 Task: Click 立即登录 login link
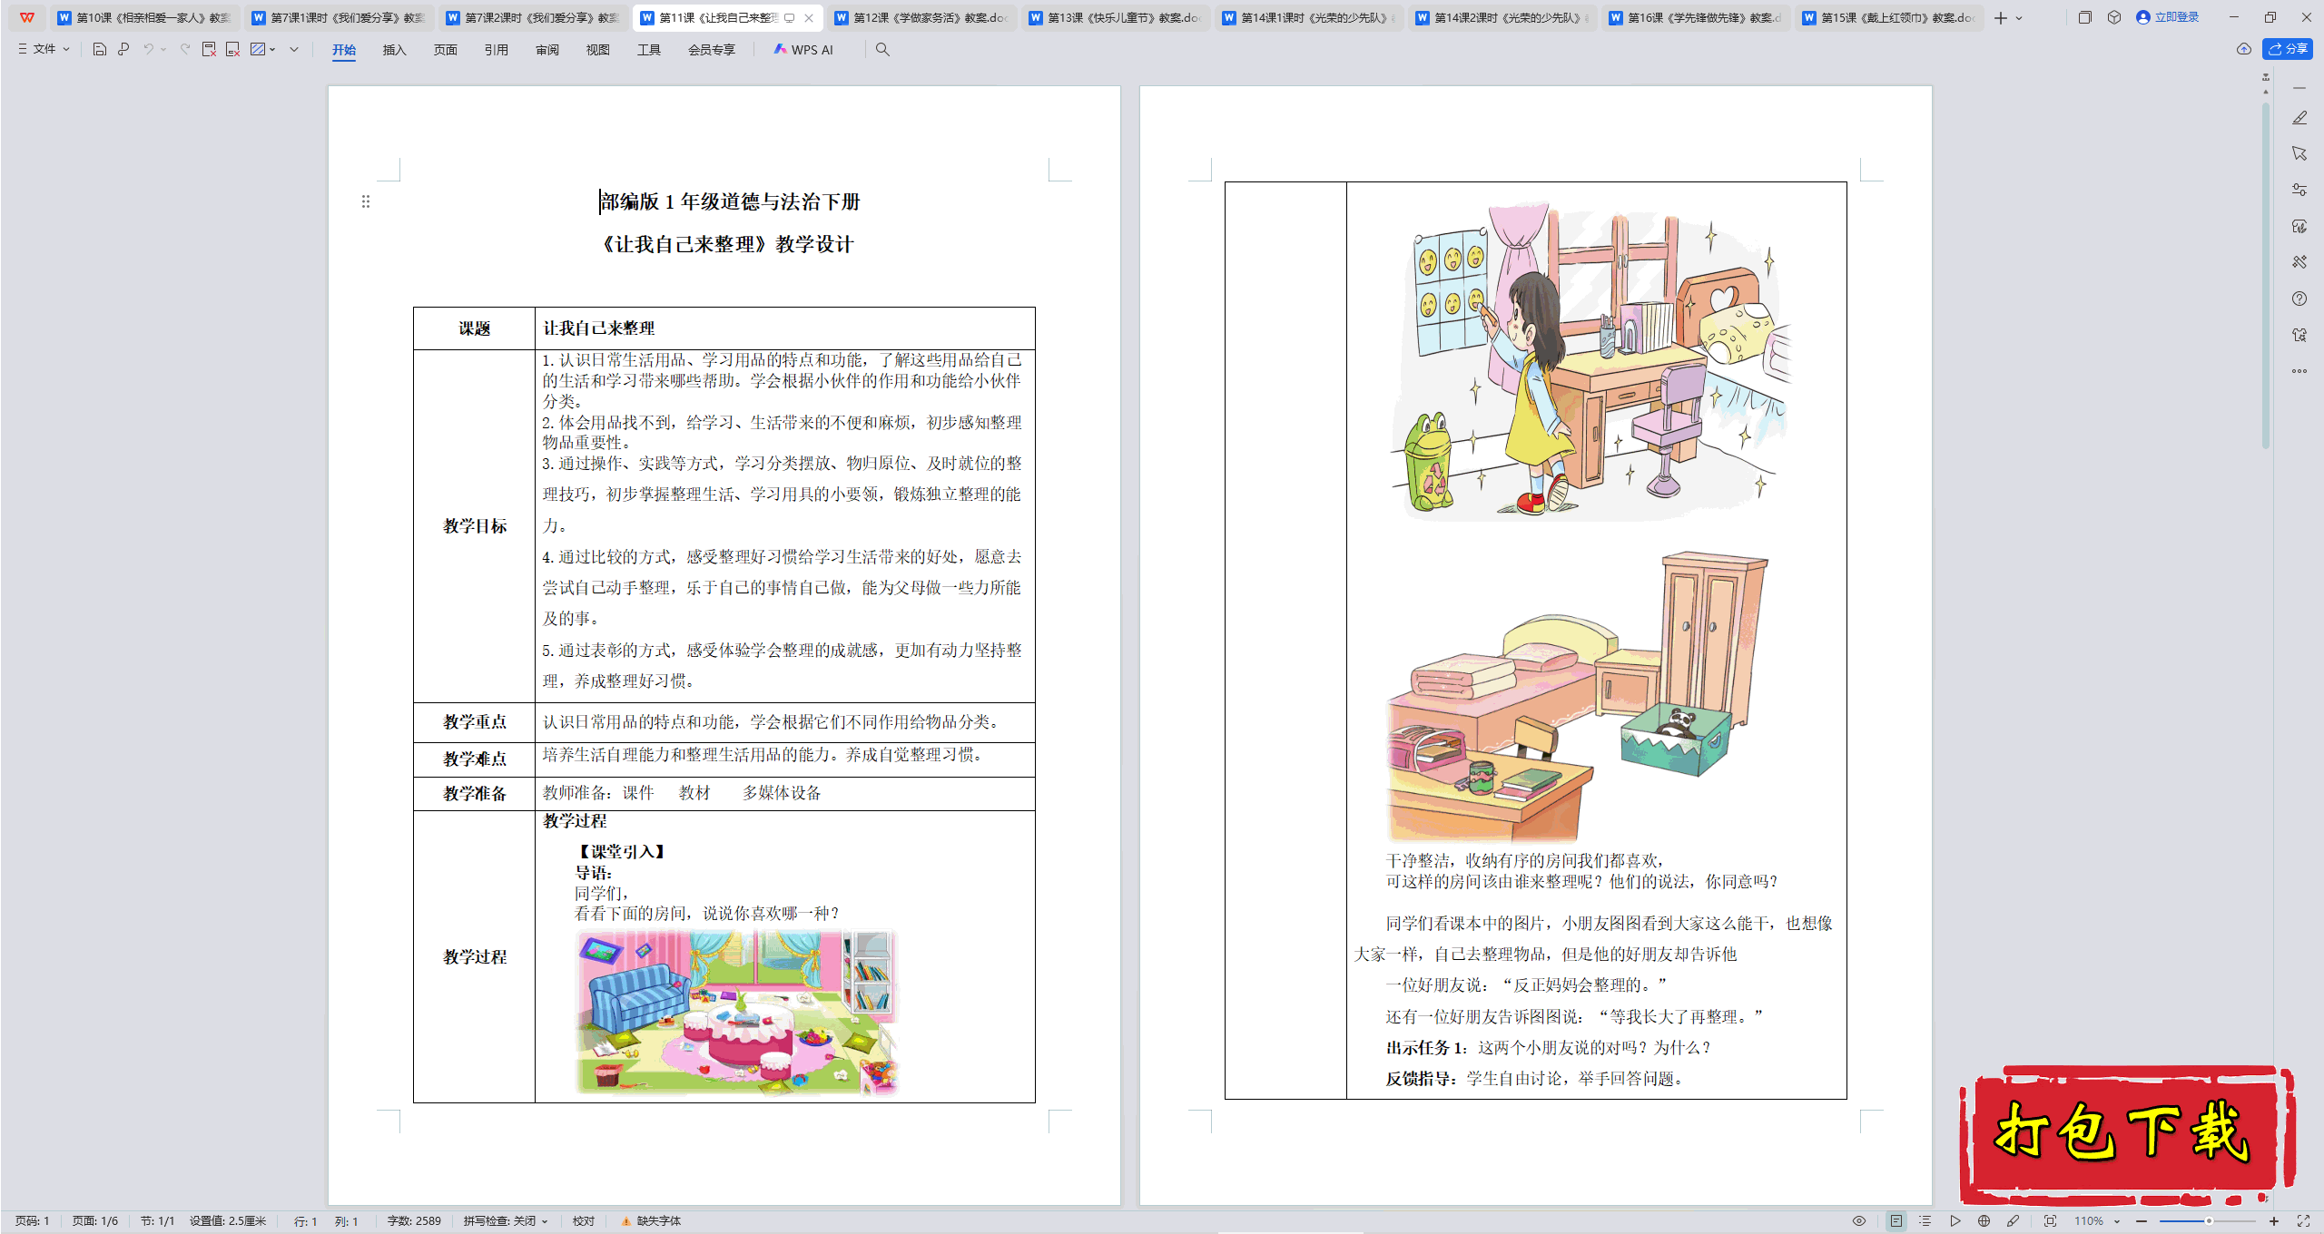[x=2175, y=17]
